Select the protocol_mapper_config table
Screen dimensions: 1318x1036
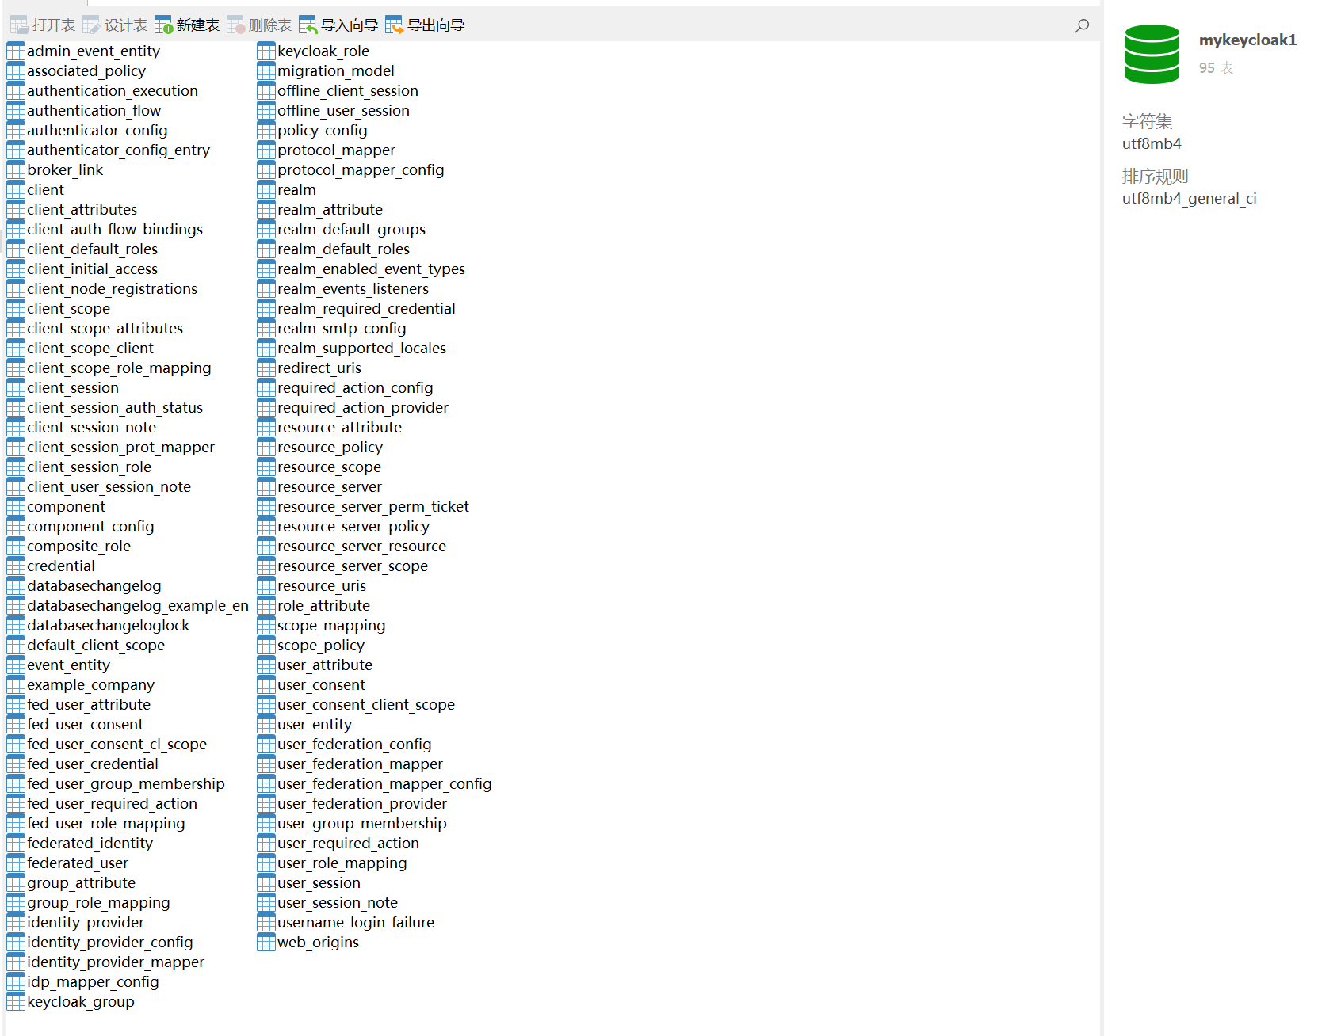point(361,170)
